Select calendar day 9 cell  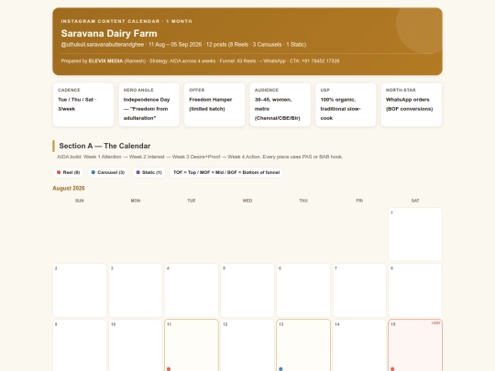80,345
